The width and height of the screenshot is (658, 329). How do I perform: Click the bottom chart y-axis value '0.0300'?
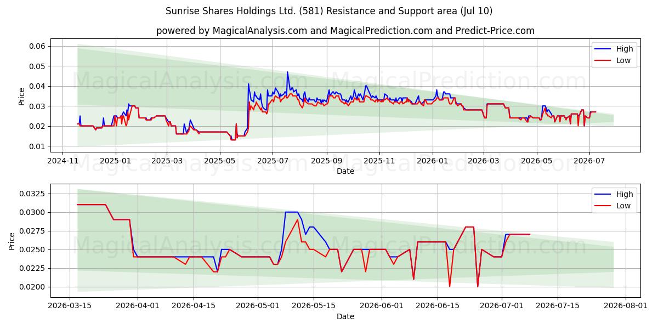[32, 212]
